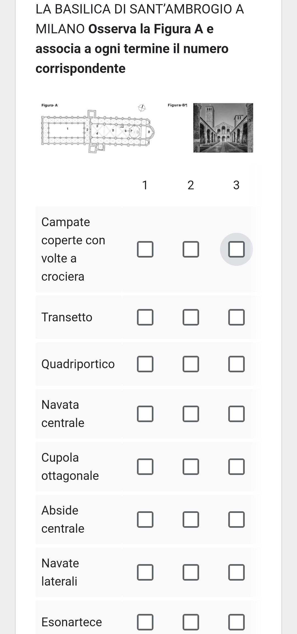Tick column 2 for Transetto
The height and width of the screenshot is (634, 297).
pyautogui.click(x=191, y=317)
